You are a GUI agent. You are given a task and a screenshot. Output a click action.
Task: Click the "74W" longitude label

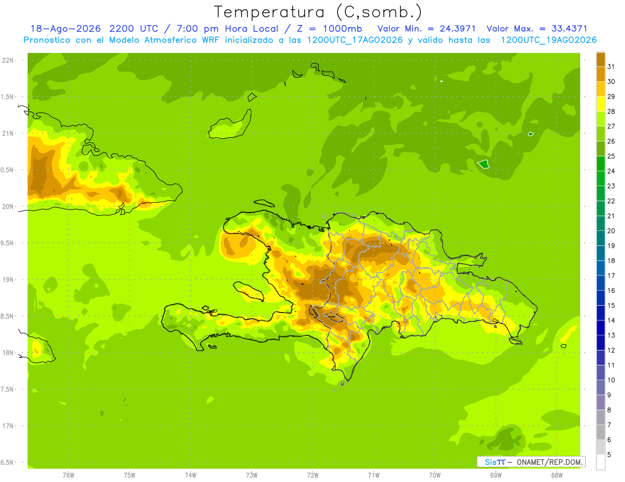191,475
